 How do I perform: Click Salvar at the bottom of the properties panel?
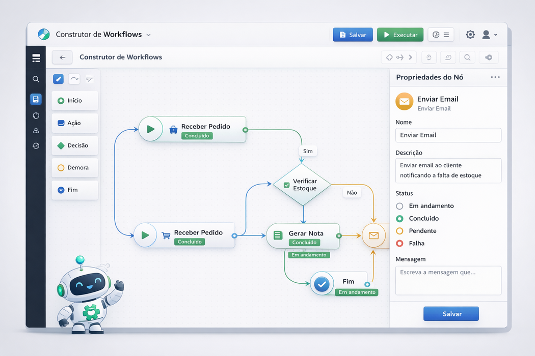coord(451,314)
